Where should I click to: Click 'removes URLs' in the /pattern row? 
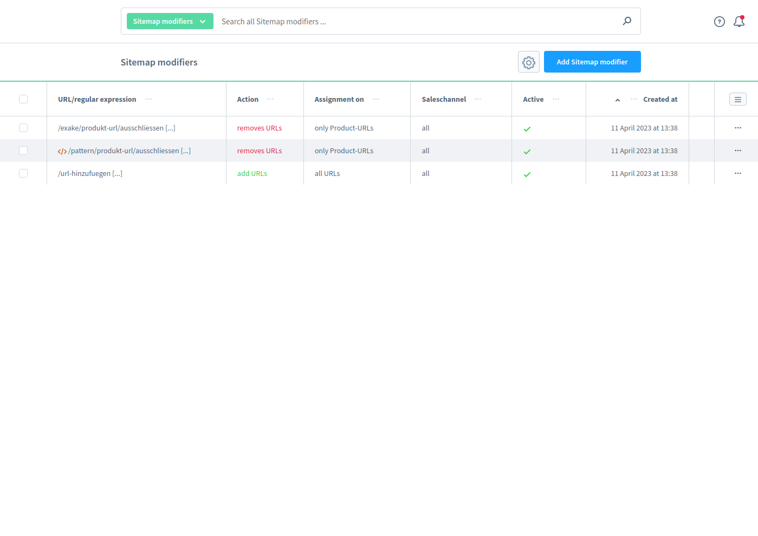click(x=260, y=151)
